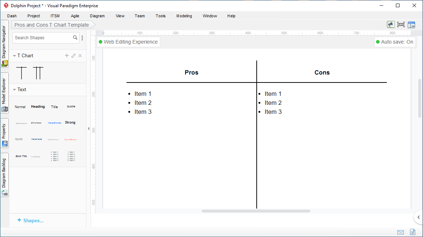The width and height of the screenshot is (423, 237).
Task: Open the View menu
Action: pyautogui.click(x=120, y=16)
